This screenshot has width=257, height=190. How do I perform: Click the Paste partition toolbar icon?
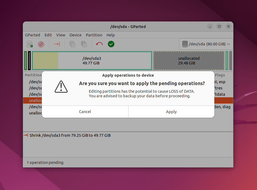84,44
